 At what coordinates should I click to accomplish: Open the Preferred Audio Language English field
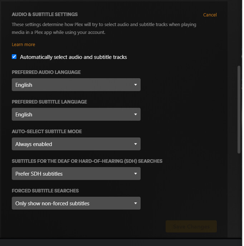72,85
